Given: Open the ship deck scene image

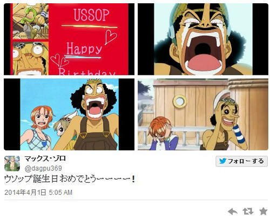Looking at the screenshot, I should coord(203,114).
